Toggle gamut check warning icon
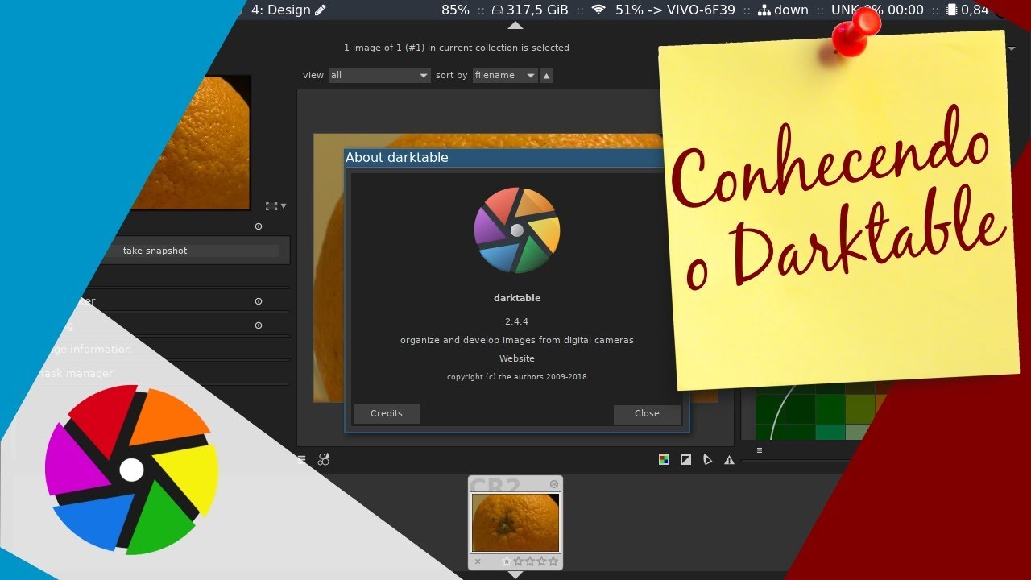The width and height of the screenshot is (1031, 580). (729, 460)
